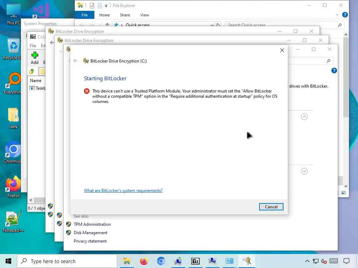Switch to Chromium in taskbar
The image size is (358, 268).
coord(161,261)
